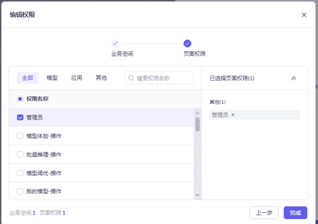The height and width of the screenshot is (224, 318).
Task: Click the permission list scrollbar thumb
Action: [197, 124]
